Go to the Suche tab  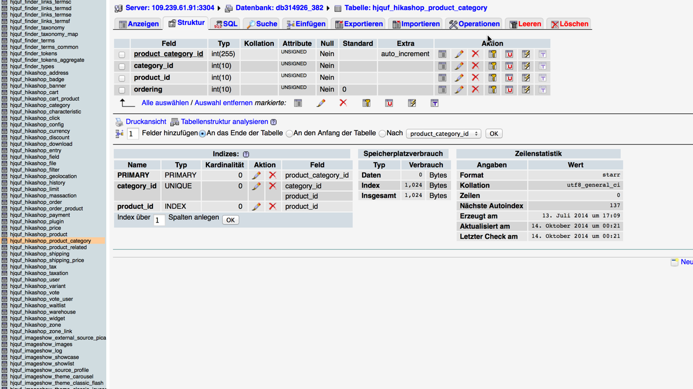point(262,24)
